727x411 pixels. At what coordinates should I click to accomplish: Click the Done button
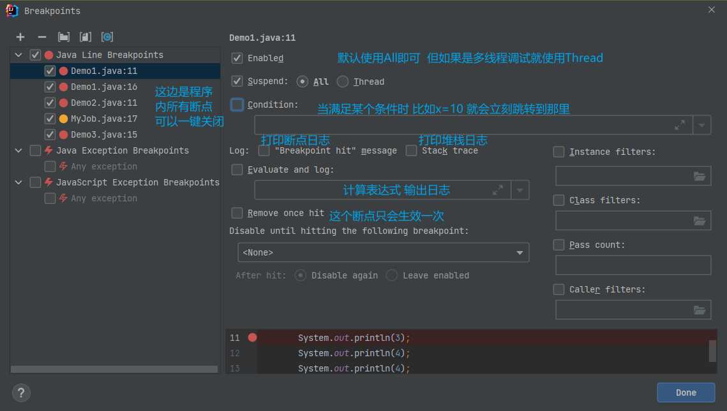click(x=686, y=393)
